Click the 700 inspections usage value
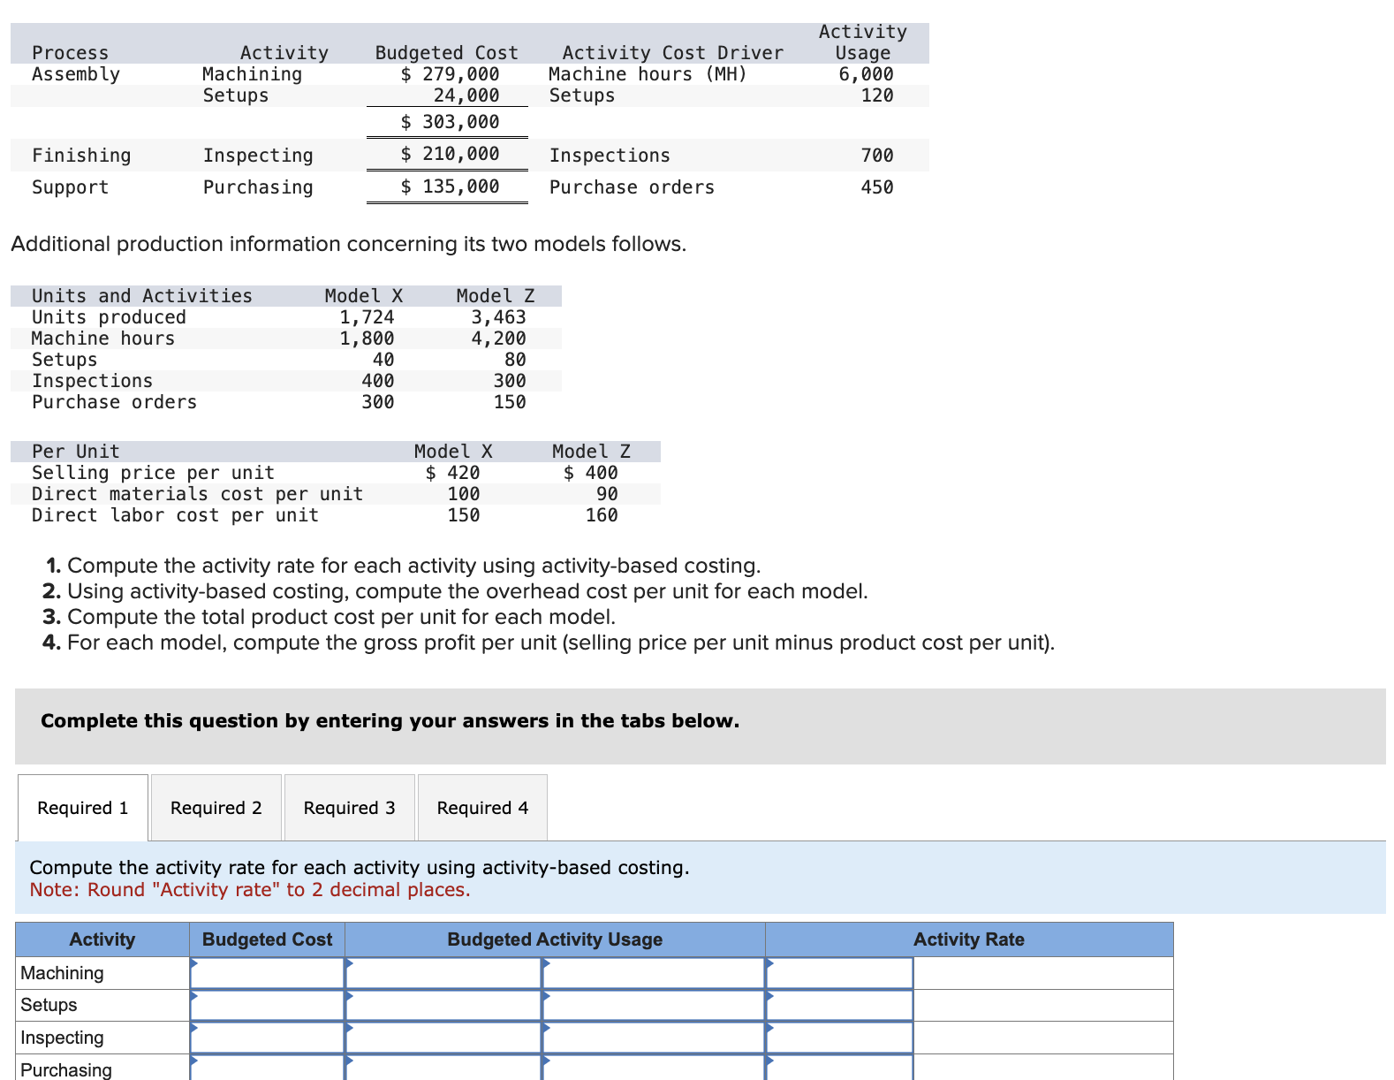Viewport: 1394px width, 1080px height. [x=877, y=156]
